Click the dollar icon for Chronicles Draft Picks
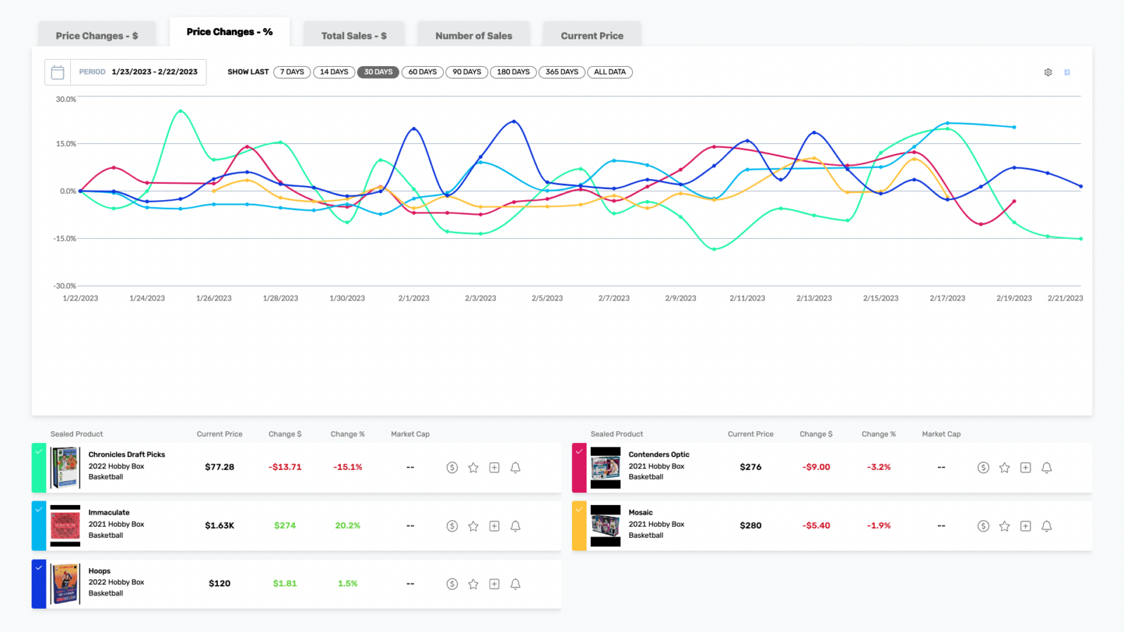This screenshot has width=1124, height=632. 452,468
